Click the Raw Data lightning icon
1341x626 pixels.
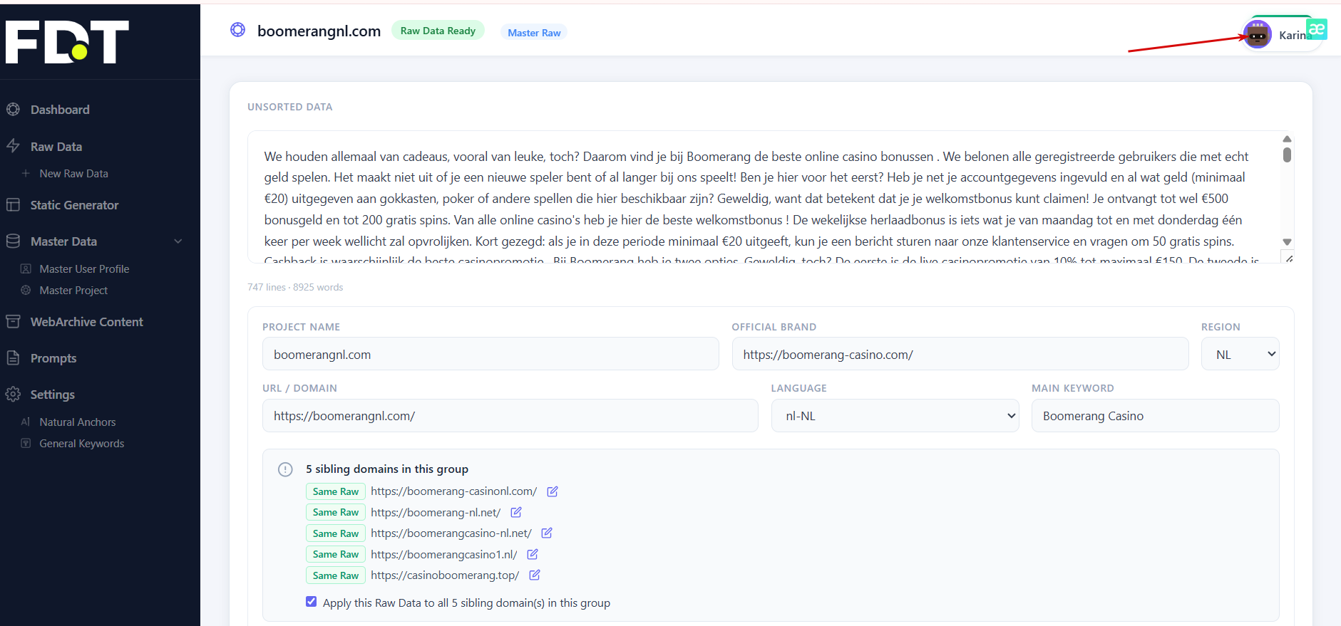pyautogui.click(x=13, y=146)
